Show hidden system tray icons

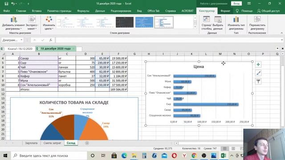tap(232, 156)
